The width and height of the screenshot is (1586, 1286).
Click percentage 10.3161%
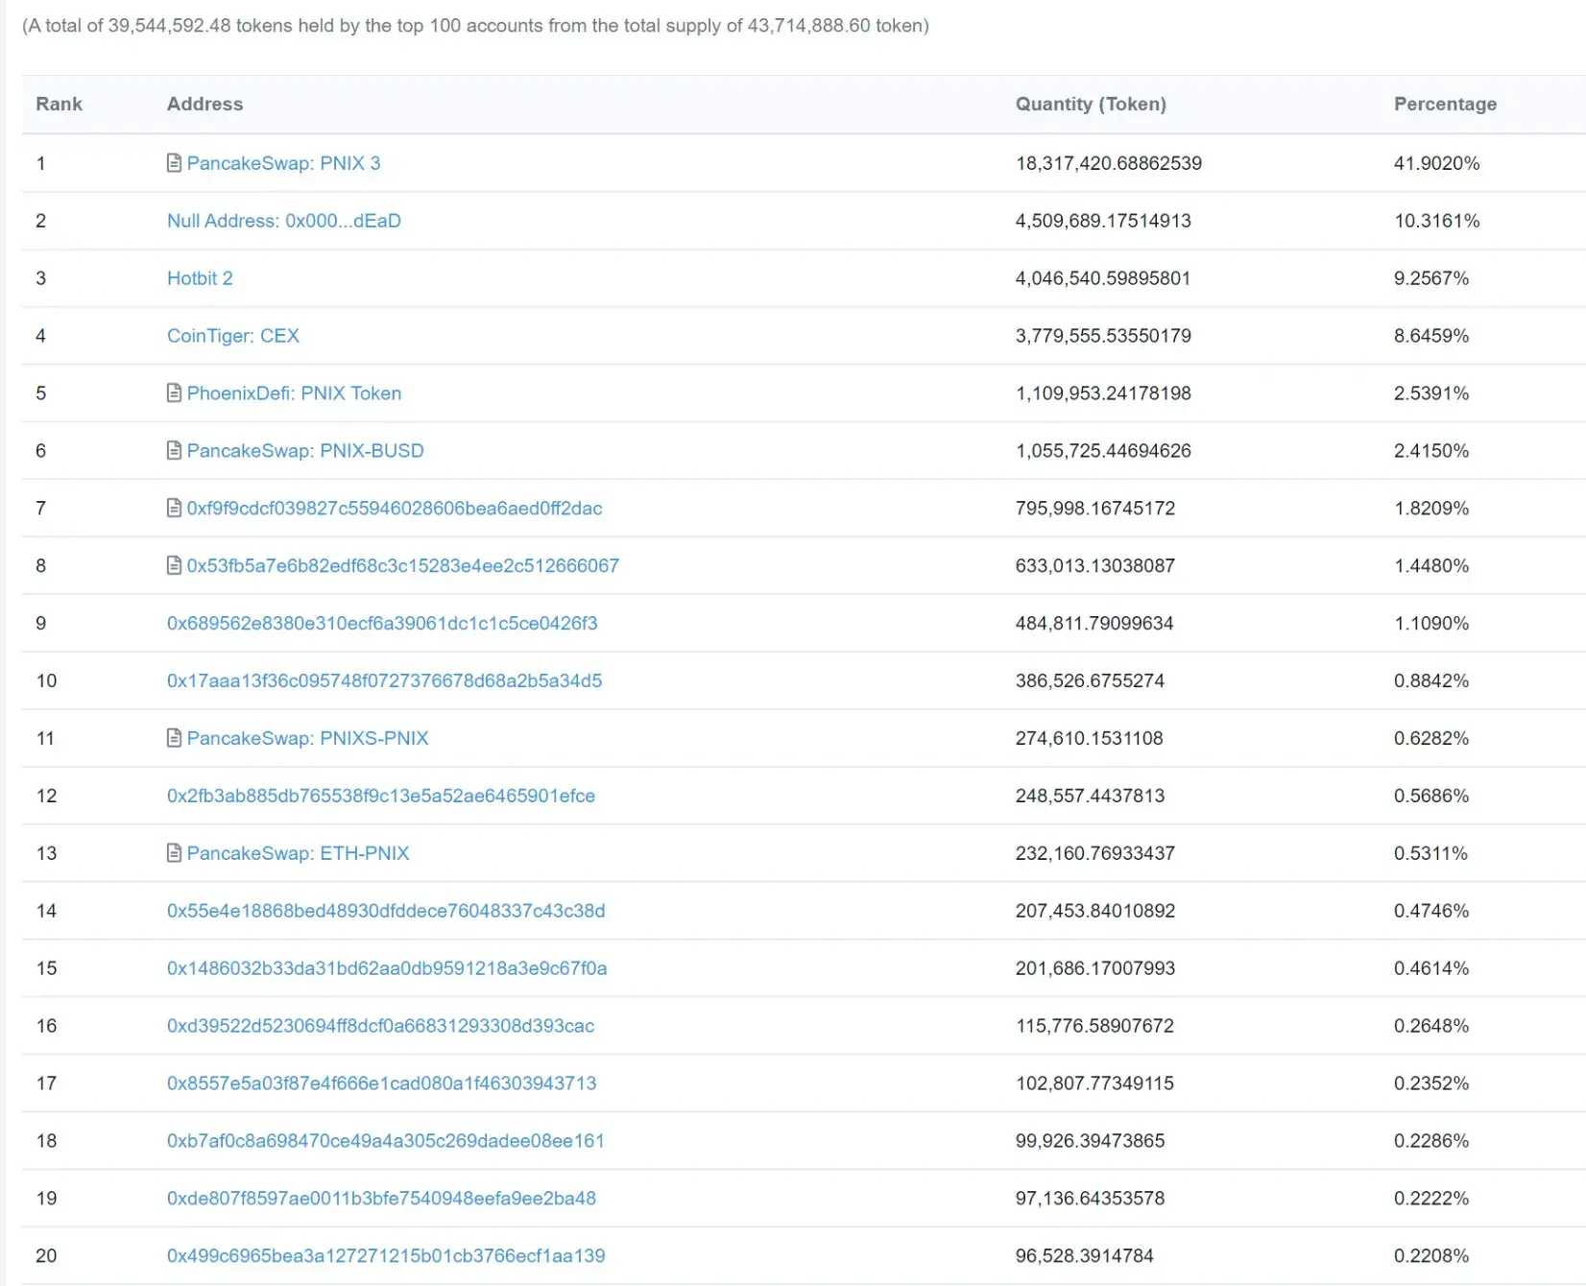coord(1437,221)
